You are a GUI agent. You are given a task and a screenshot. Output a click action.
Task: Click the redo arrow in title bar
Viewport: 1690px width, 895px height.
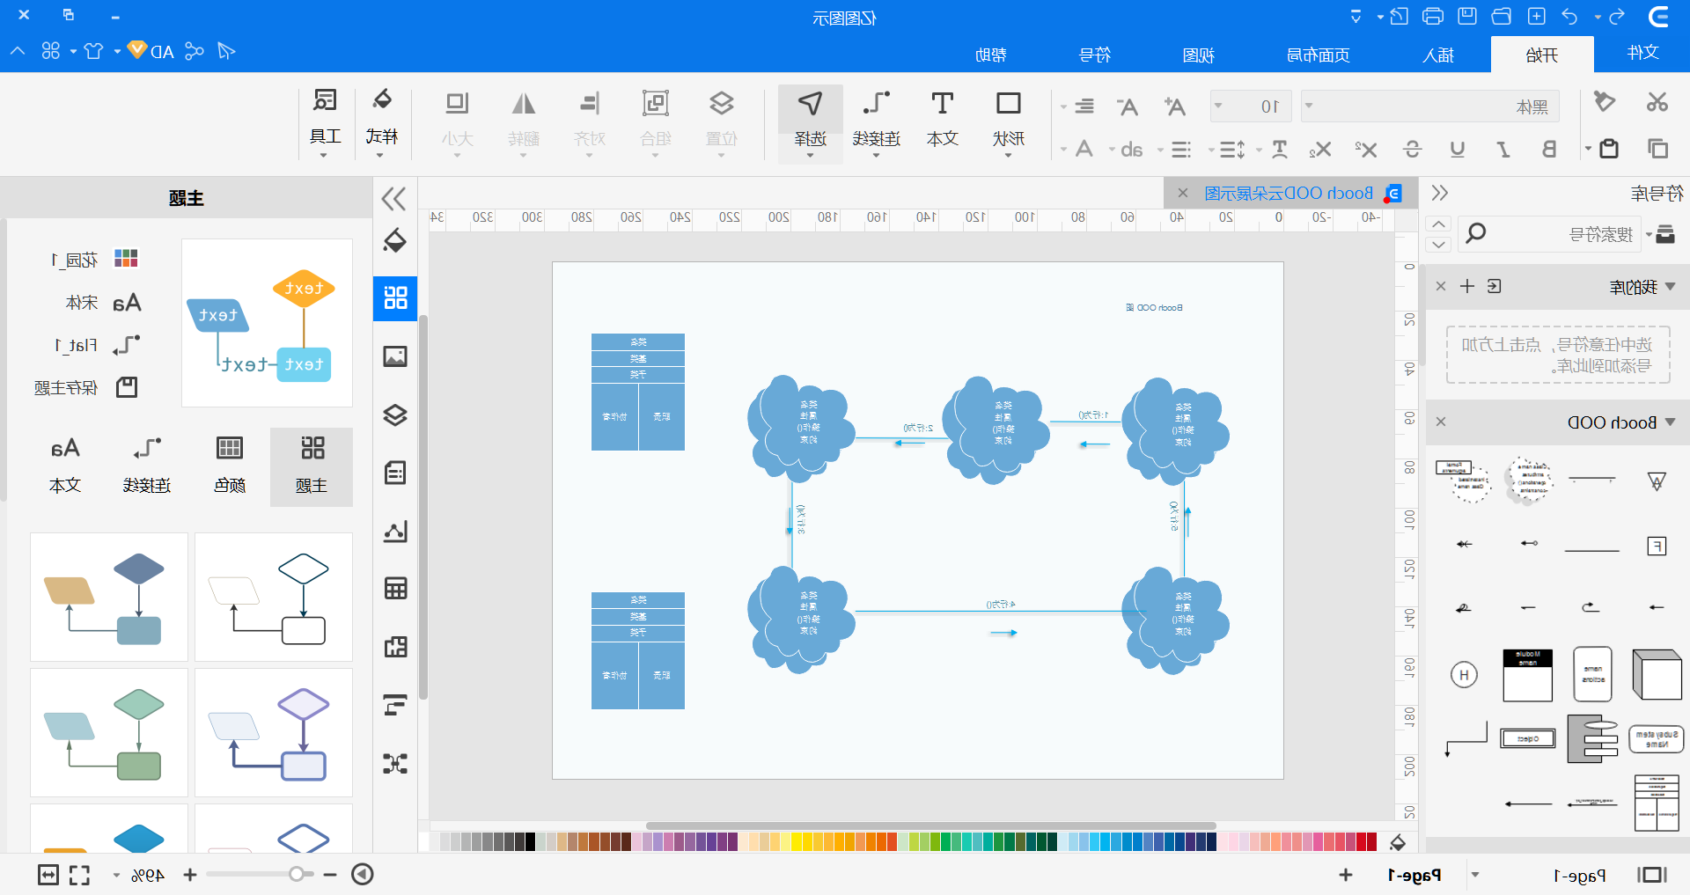(1616, 16)
